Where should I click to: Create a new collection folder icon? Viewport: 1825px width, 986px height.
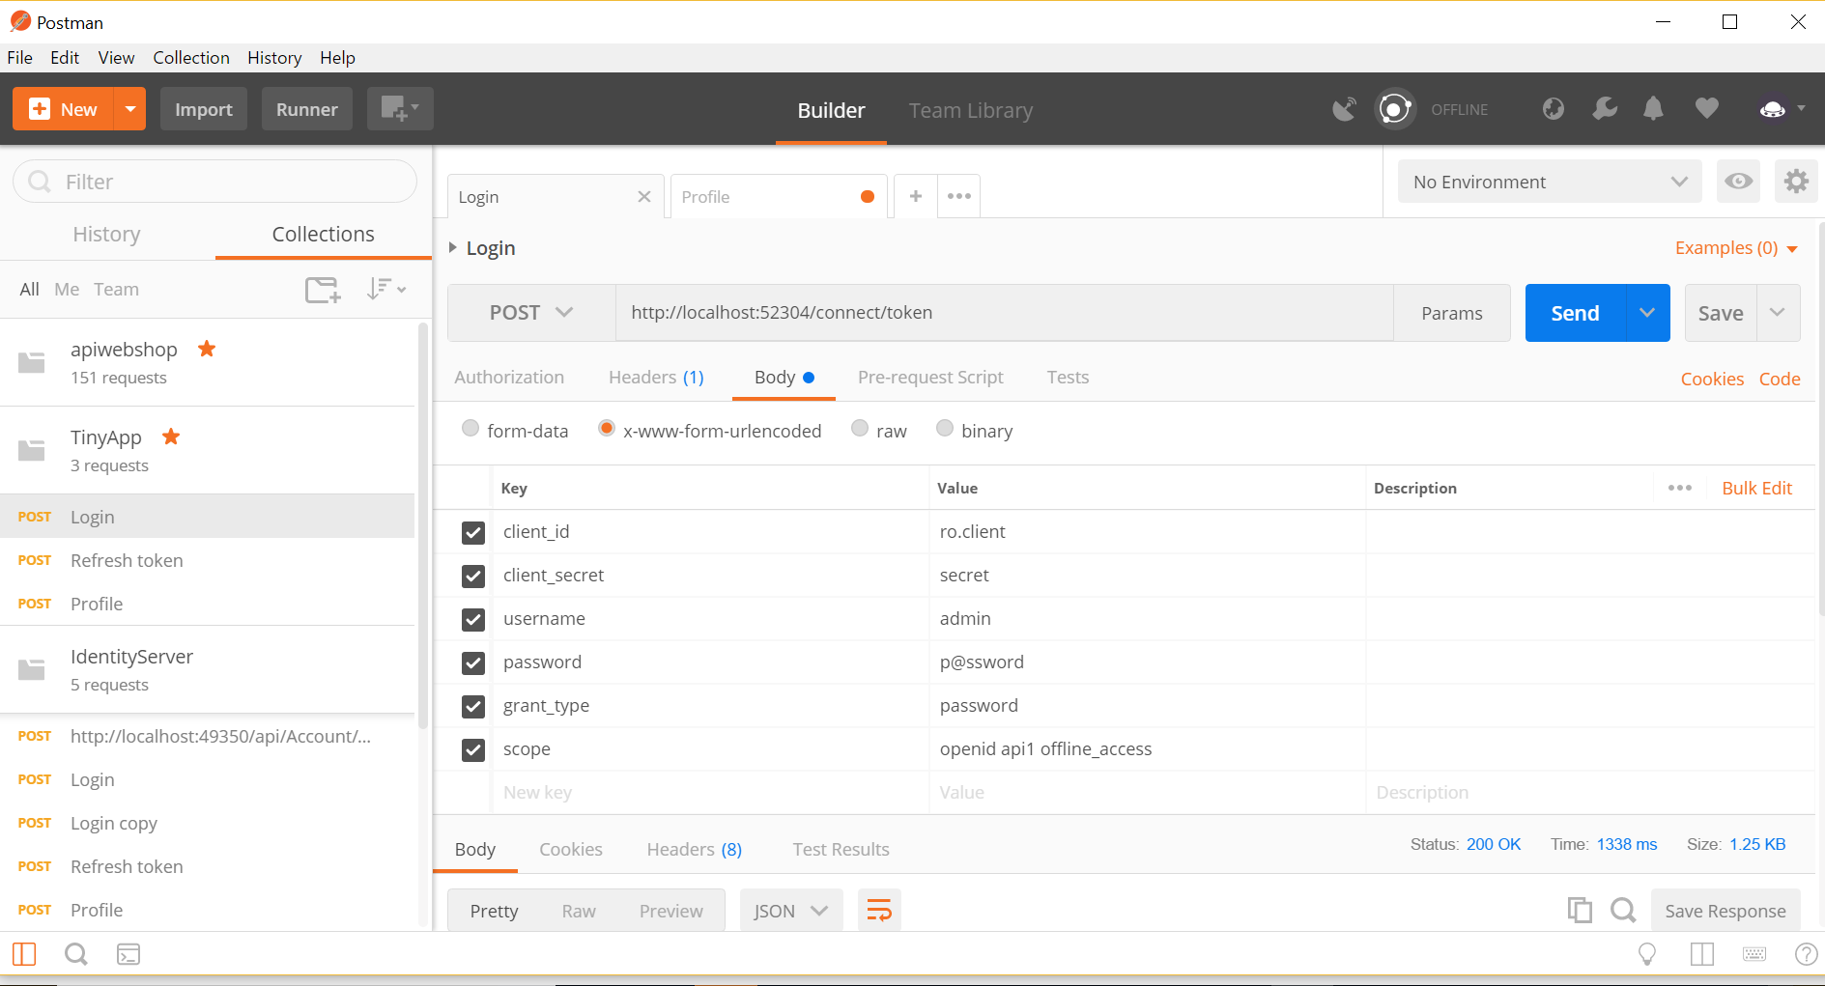coord(323,289)
